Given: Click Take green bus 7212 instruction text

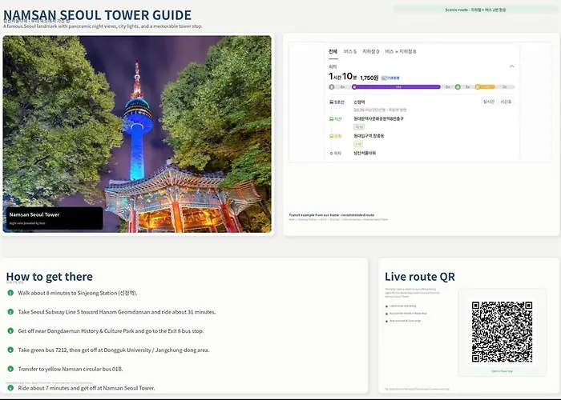Looking at the screenshot, I should pyautogui.click(x=114, y=350).
